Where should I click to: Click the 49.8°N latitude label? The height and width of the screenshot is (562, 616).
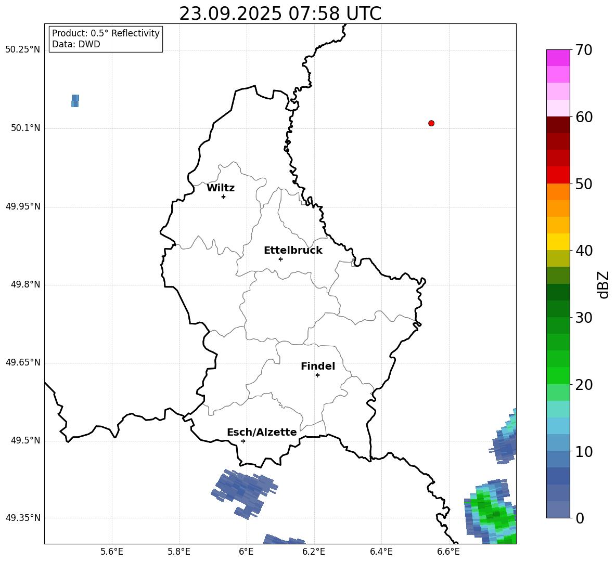point(25,284)
